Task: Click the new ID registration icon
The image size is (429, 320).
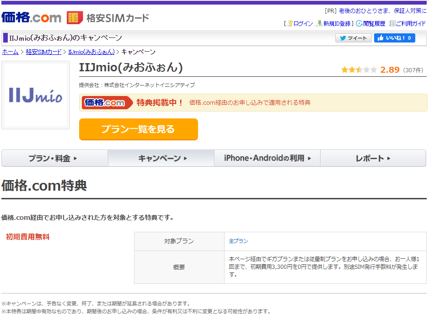Action: [x=319, y=23]
